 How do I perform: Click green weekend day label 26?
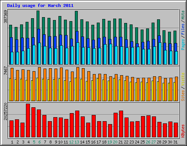[148, 142]
